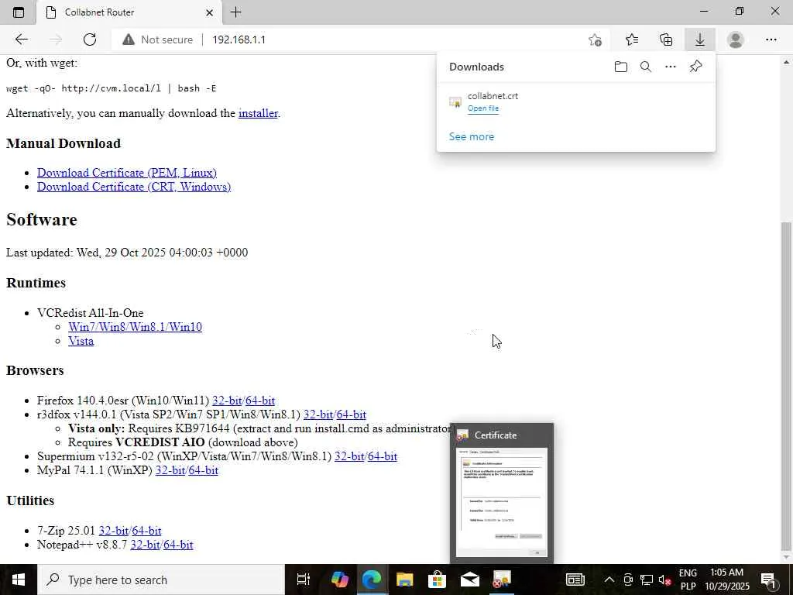Click See more in Downloads panel
This screenshot has width=793, height=595.
coord(472,136)
